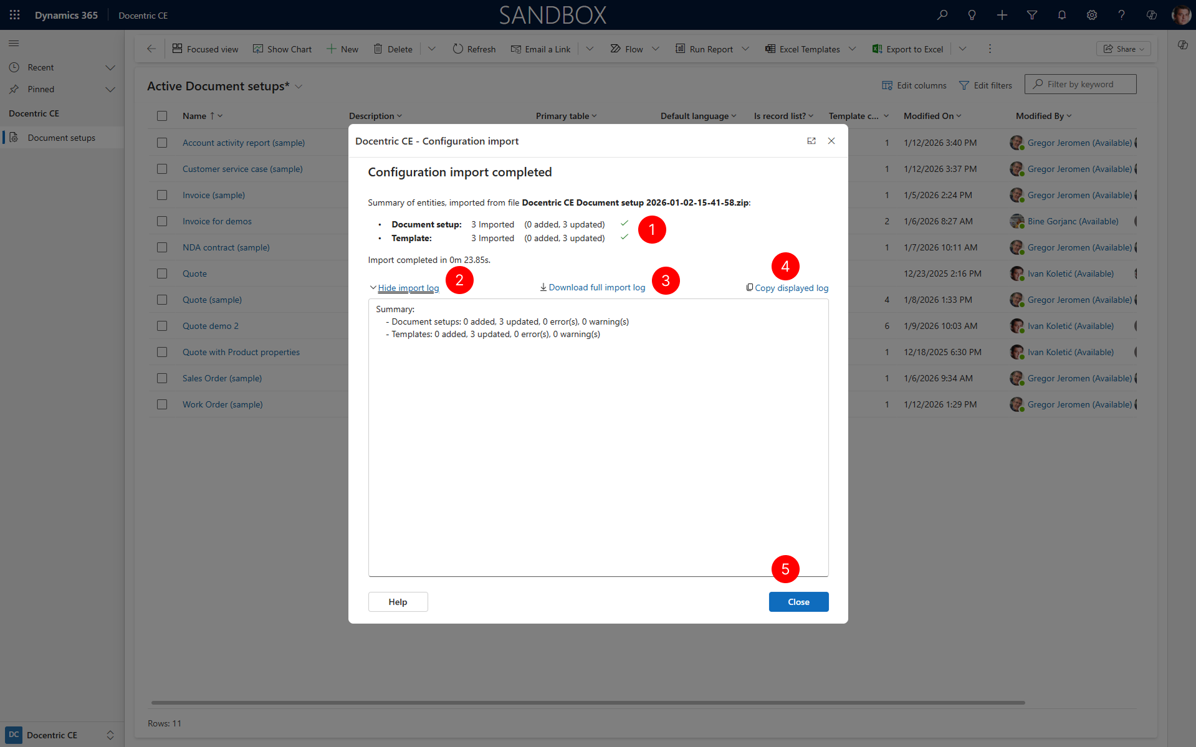Open the Description column header menu

pos(375,116)
